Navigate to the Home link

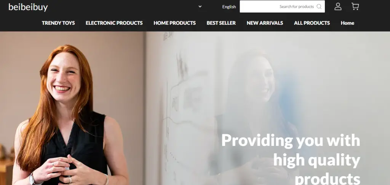(347, 23)
